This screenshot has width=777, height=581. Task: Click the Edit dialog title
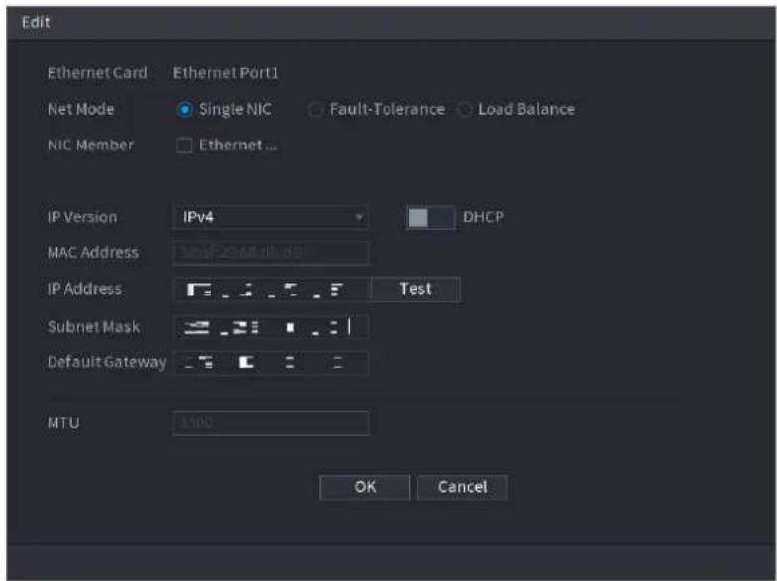[x=36, y=22]
